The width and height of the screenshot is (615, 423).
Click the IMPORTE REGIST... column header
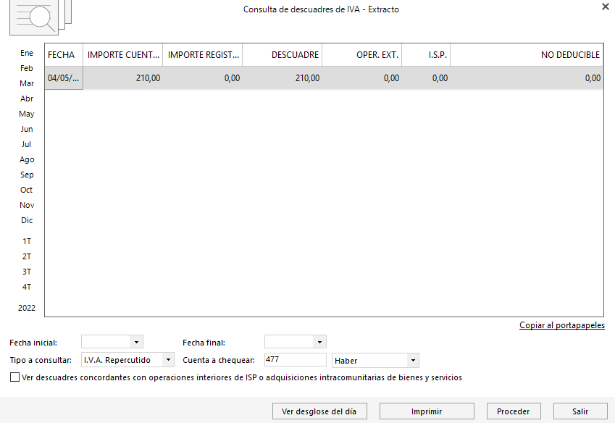click(x=203, y=55)
